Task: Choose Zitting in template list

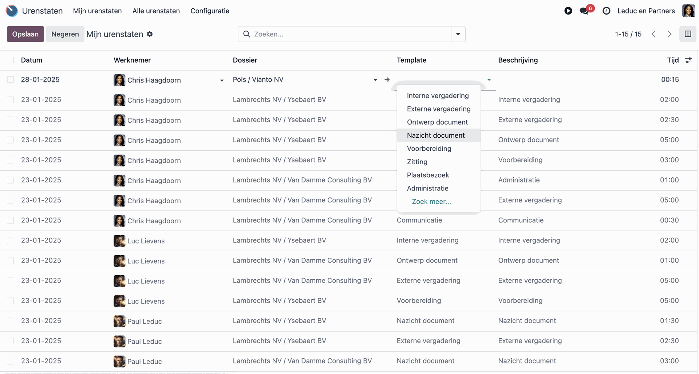Action: point(439,162)
